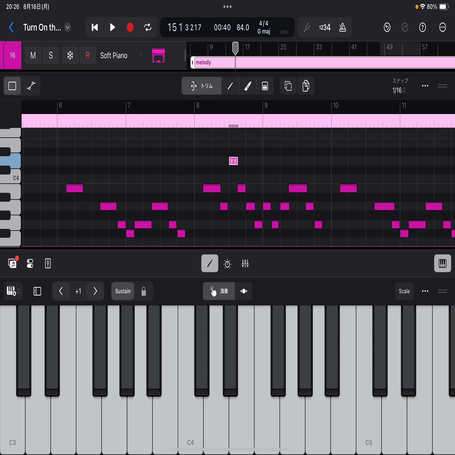
Task: Select the melody region in timeline
Action: (323, 62)
